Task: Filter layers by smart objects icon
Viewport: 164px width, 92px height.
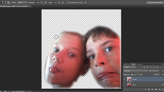Action: [157, 67]
